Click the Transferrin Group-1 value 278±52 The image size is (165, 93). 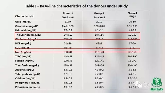[x=68, y=65]
